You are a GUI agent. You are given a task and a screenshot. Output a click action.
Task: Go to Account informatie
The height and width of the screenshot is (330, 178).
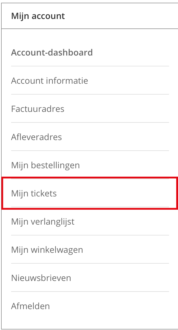50,80
